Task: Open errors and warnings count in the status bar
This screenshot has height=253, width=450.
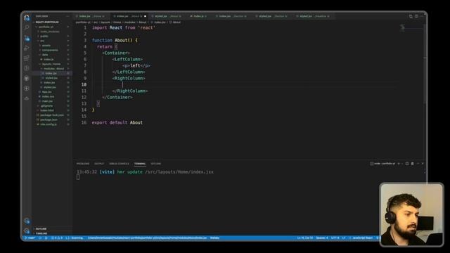Action: click(x=56, y=238)
